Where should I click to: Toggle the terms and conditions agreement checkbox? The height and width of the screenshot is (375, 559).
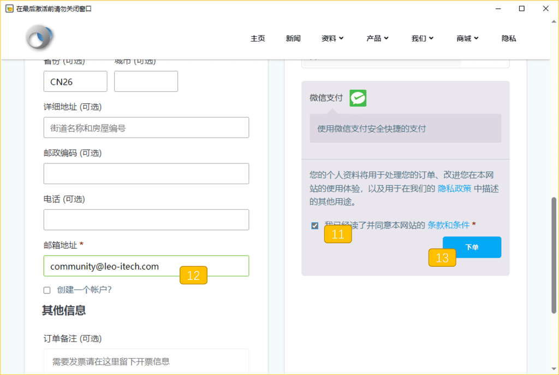(314, 226)
